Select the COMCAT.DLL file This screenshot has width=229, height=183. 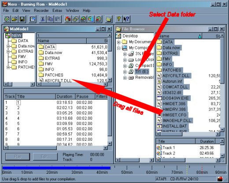coord(175,87)
